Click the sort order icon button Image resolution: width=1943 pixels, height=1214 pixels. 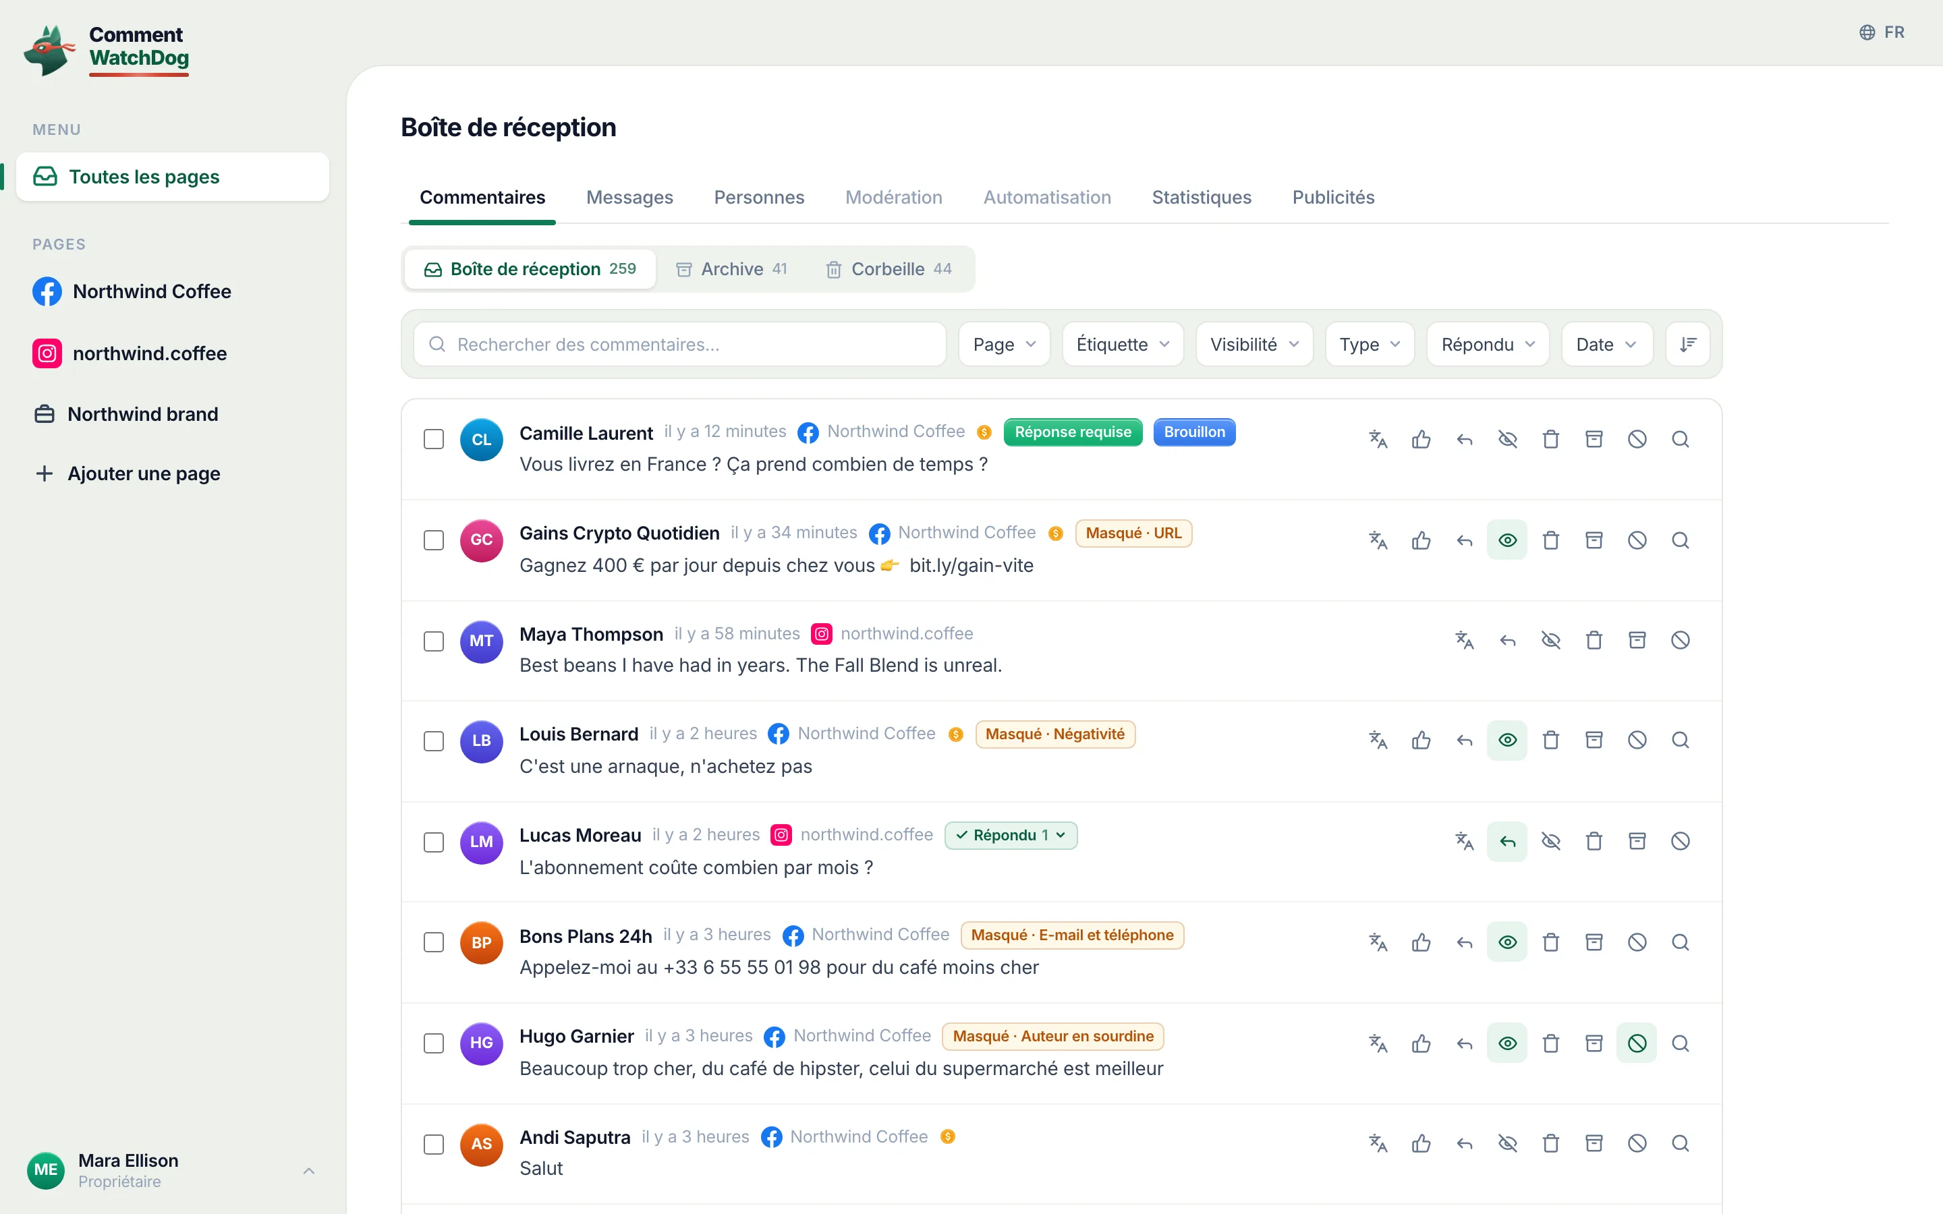[x=1688, y=345]
